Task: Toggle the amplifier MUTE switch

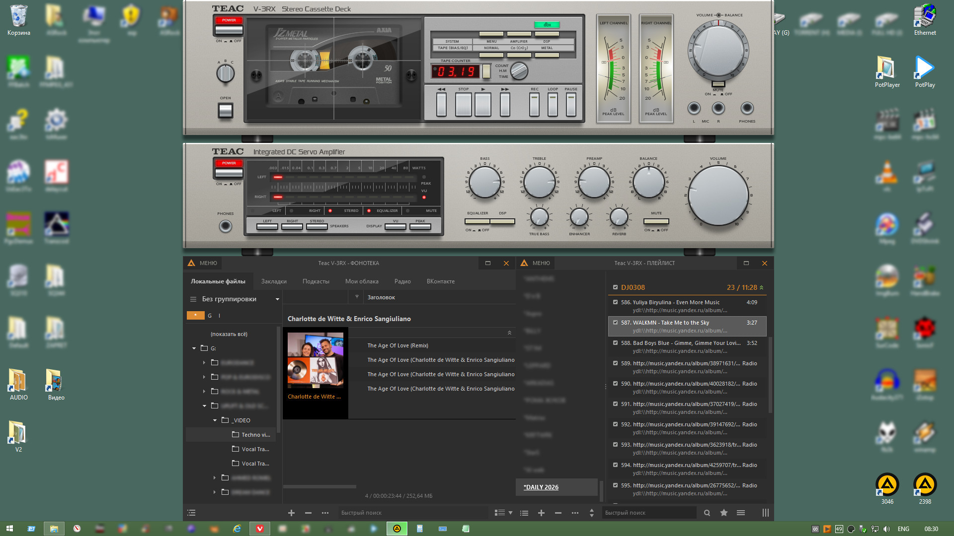Action: [656, 221]
